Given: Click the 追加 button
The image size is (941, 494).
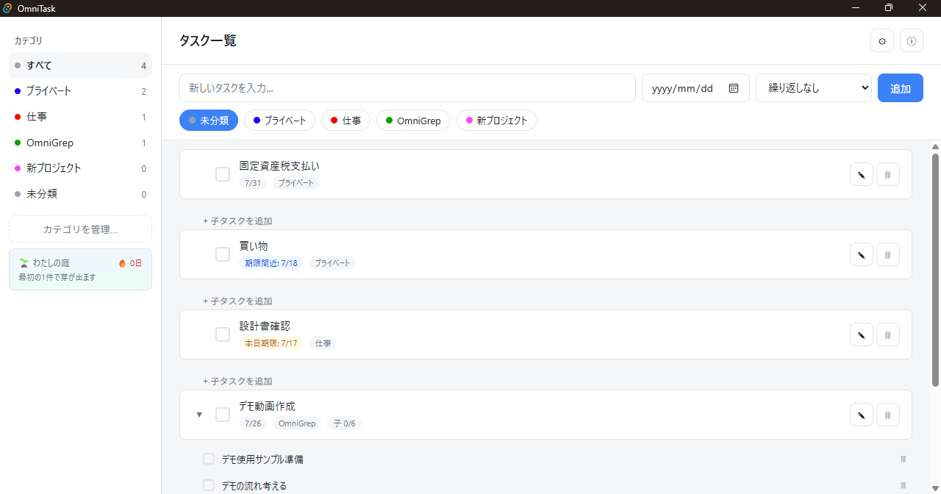Looking at the screenshot, I should [901, 88].
